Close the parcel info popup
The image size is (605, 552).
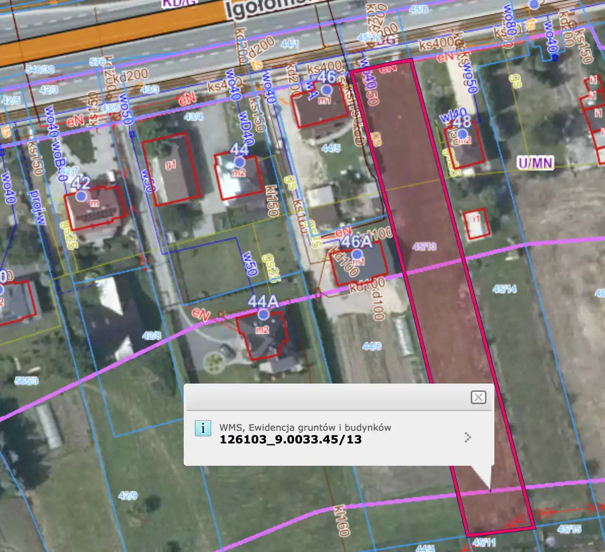point(478,397)
